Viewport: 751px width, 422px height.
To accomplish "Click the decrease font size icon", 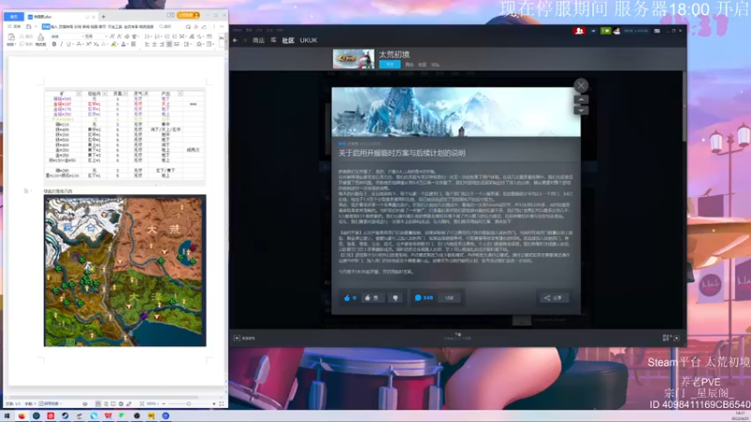I will point(119,37).
